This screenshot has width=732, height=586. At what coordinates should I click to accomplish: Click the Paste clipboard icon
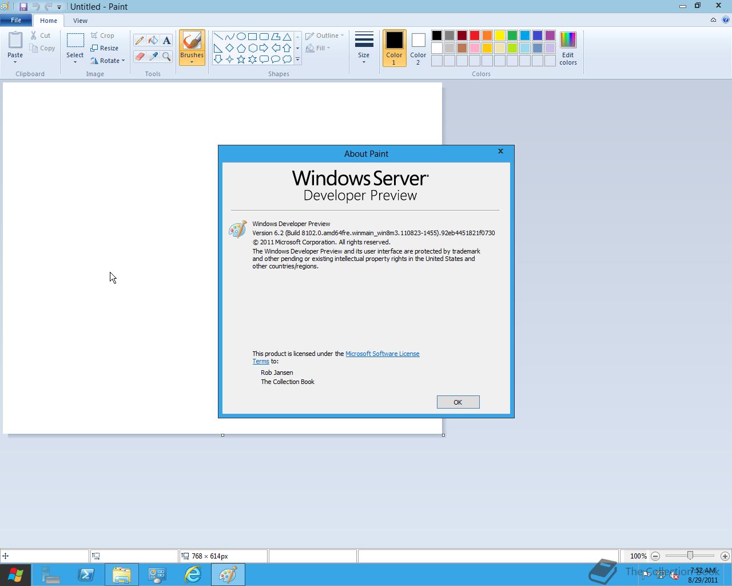(x=15, y=41)
